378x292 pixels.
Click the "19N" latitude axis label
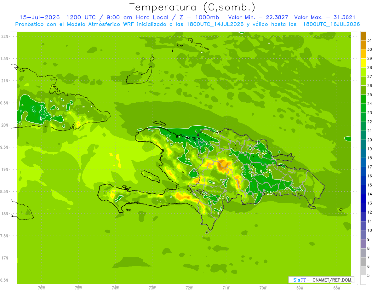click(5, 169)
